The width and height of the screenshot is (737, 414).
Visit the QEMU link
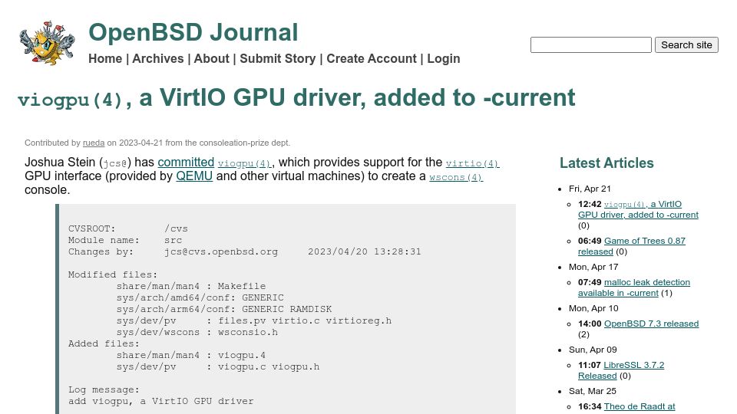(x=194, y=176)
